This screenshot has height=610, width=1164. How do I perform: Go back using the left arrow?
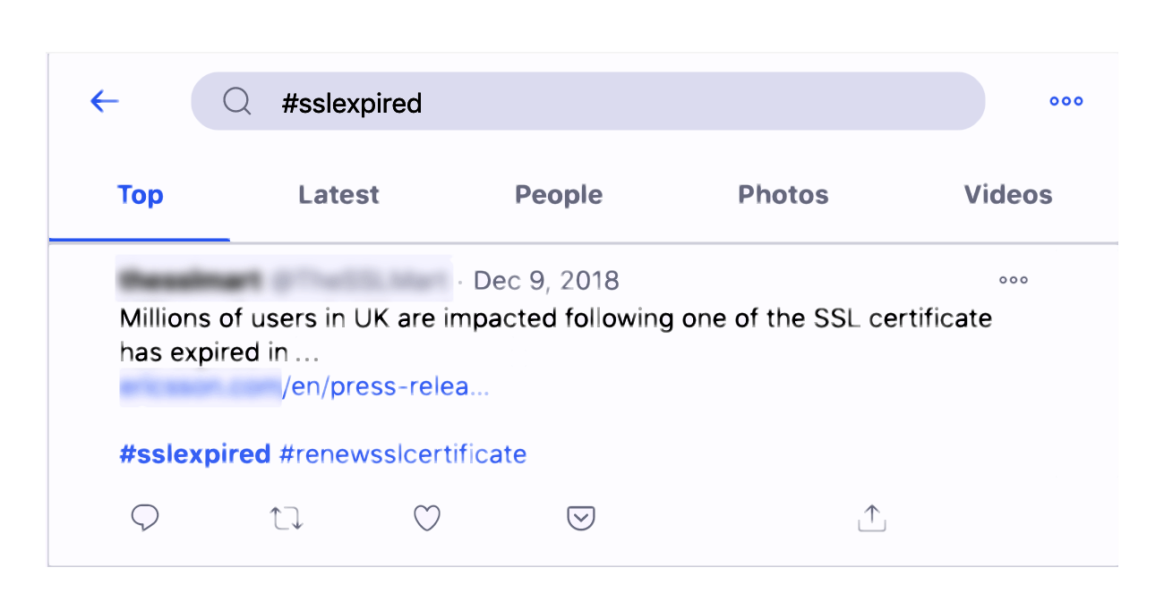click(105, 102)
